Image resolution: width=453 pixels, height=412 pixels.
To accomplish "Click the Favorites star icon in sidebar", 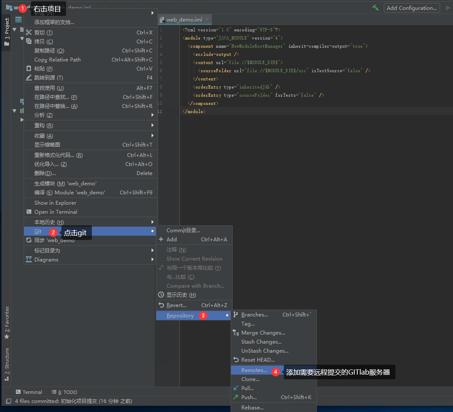I will [7, 337].
